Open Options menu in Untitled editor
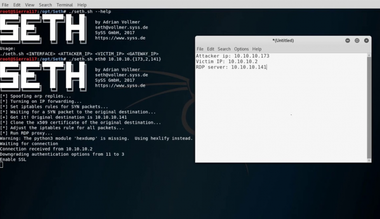Screen dimensions: 380x219 point(241,49)
